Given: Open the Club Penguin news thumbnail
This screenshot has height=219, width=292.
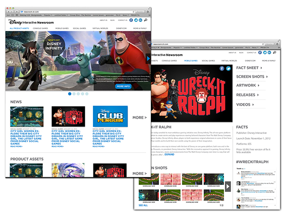Looking at the screenshot, I should 110,116.
